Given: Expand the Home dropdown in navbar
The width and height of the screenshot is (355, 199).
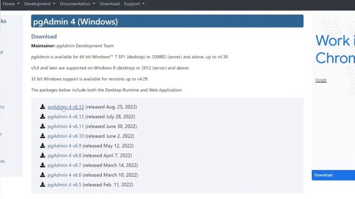Looking at the screenshot, I should (11, 4).
